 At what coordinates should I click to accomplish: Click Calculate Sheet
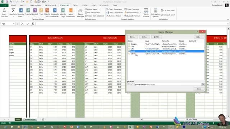point(168,15)
